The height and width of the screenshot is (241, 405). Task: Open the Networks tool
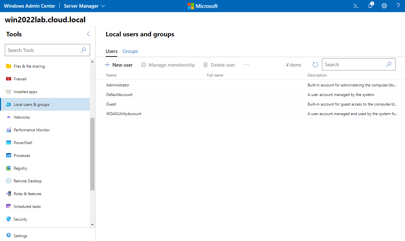tap(45, 117)
